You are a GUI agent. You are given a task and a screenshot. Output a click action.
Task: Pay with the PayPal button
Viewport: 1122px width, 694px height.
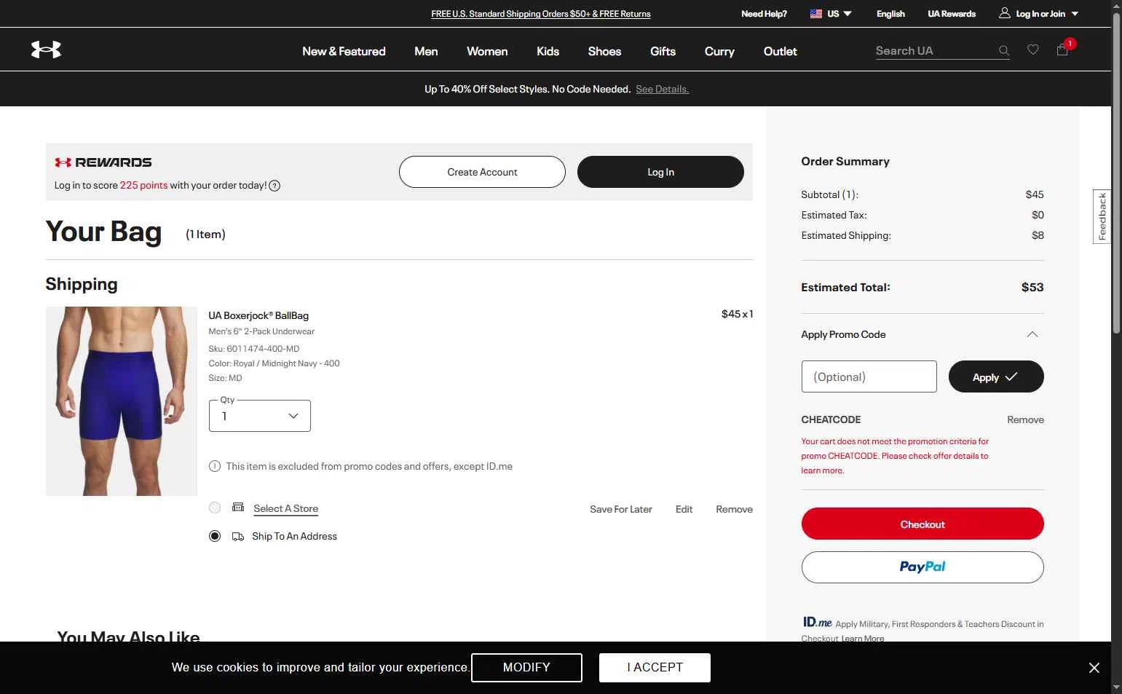point(923,567)
